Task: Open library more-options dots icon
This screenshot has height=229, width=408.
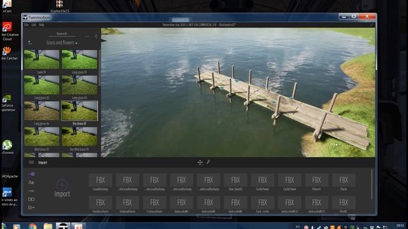Action: (87, 37)
